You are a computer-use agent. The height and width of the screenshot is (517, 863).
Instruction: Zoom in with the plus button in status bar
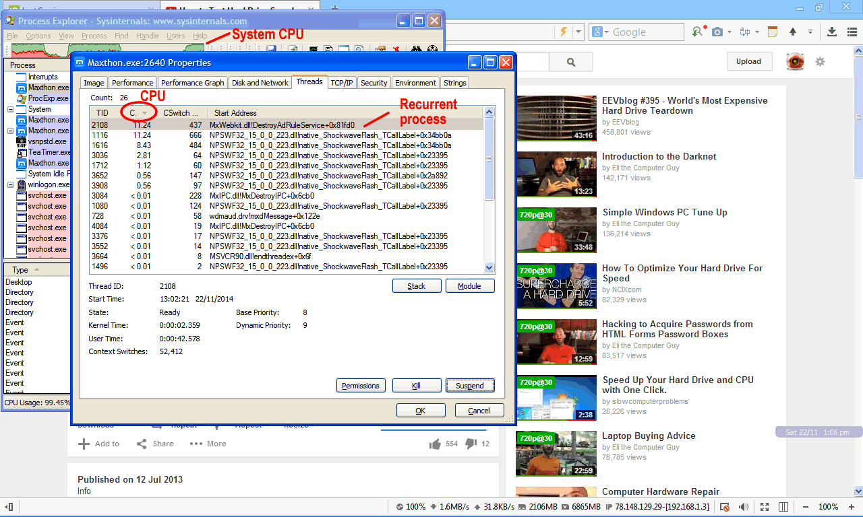[x=853, y=507]
